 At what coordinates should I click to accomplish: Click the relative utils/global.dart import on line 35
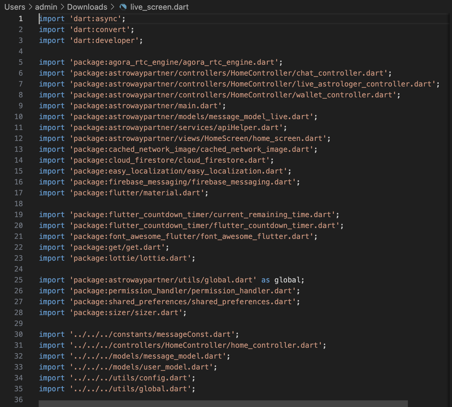pos(131,389)
